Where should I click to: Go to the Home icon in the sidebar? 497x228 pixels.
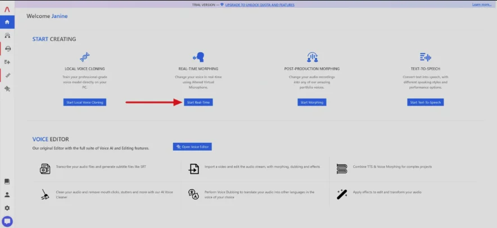coord(7,22)
